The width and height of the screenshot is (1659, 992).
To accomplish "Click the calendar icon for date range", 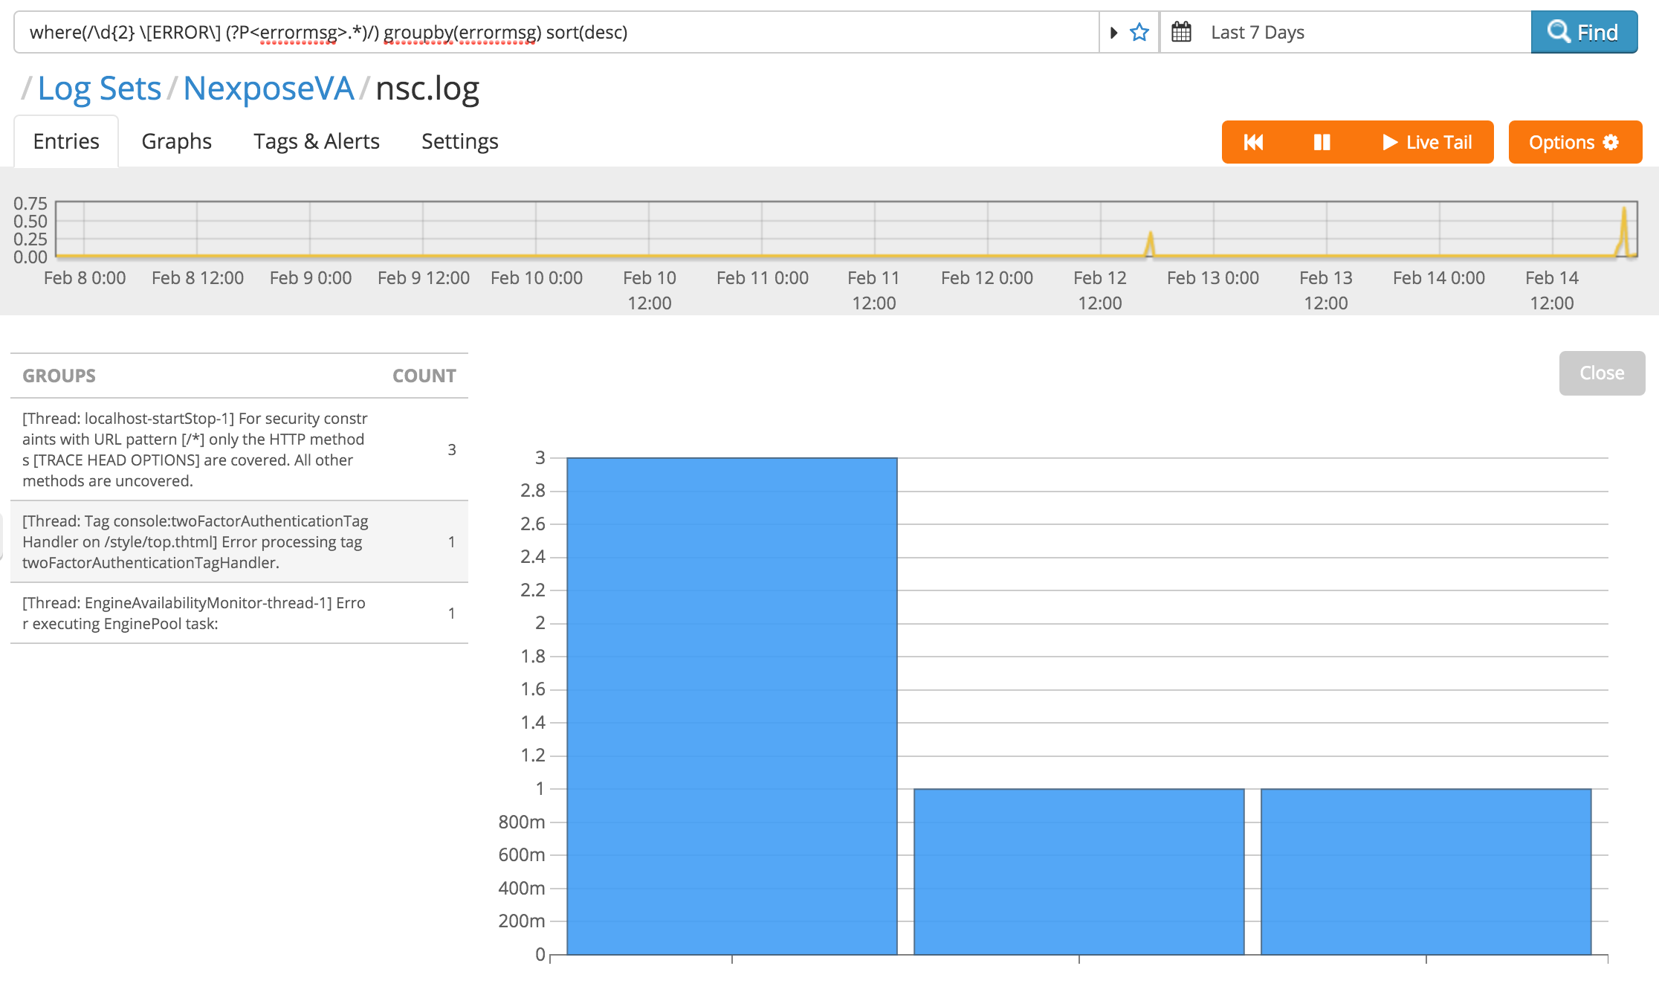I will (1181, 33).
